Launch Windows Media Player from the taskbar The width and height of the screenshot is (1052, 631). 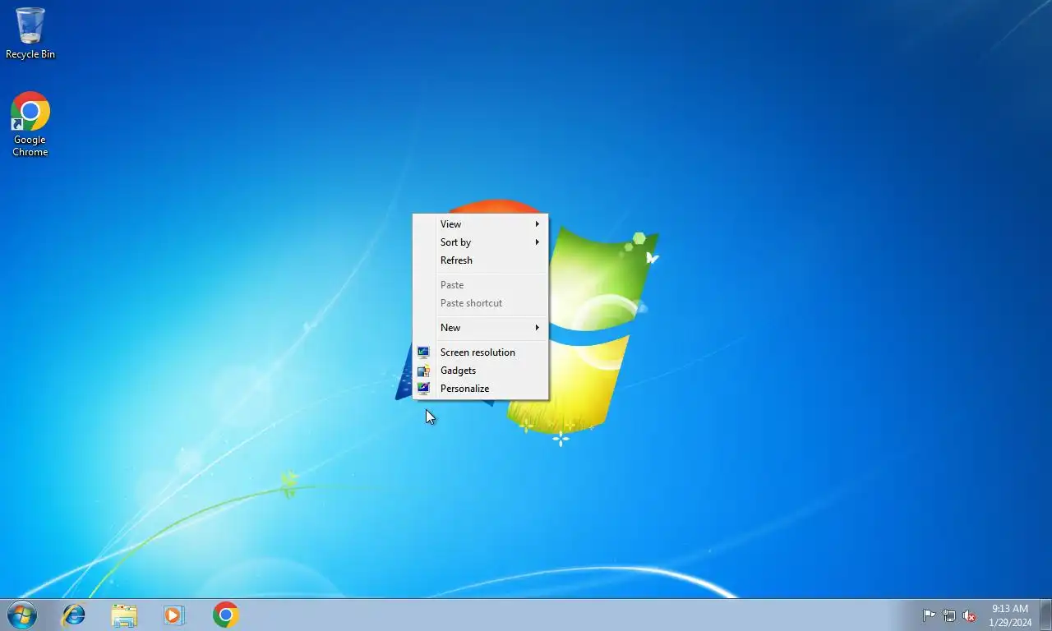pyautogui.click(x=174, y=615)
